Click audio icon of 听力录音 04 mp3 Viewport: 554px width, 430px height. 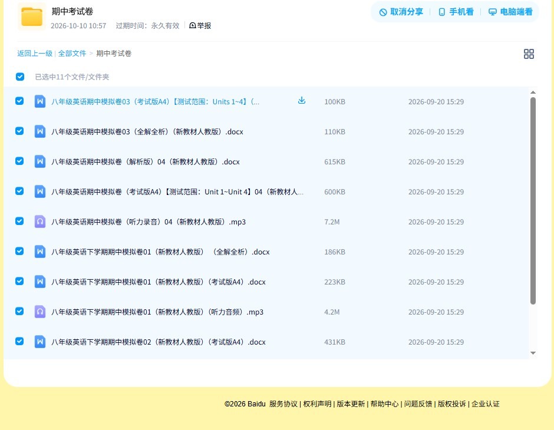40,221
